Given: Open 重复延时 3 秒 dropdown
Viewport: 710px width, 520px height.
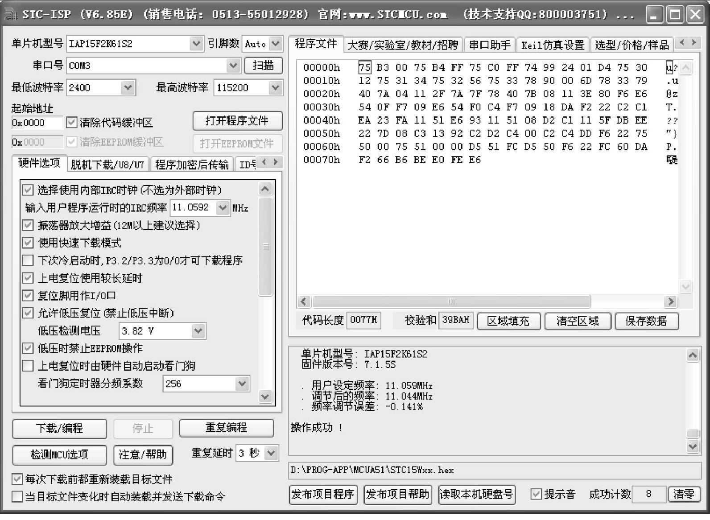Looking at the screenshot, I should point(271,454).
